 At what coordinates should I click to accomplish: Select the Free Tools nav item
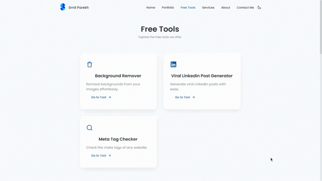point(188,8)
